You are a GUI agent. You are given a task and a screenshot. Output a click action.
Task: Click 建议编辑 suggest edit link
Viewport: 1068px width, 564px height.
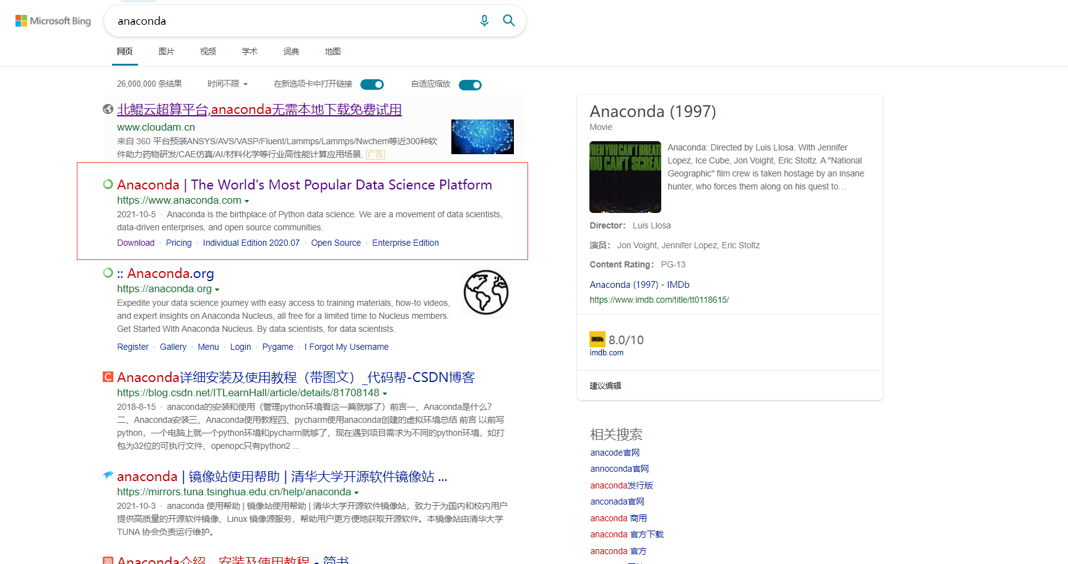tap(606, 386)
